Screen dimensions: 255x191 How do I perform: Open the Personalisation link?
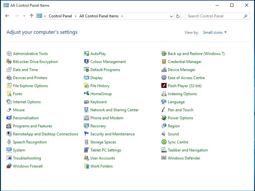pyautogui.click(x=26, y=118)
